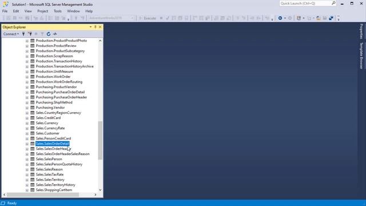Image resolution: width=366 pixels, height=206 pixels.
Task: Click the SSMS application logo in title bar
Action: coord(5,4)
